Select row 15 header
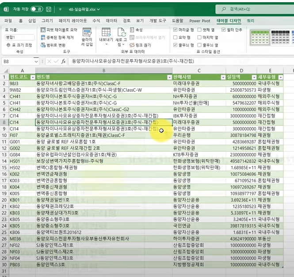Viewport: 294px width, 277px height. pyautogui.click(x=4, y=168)
